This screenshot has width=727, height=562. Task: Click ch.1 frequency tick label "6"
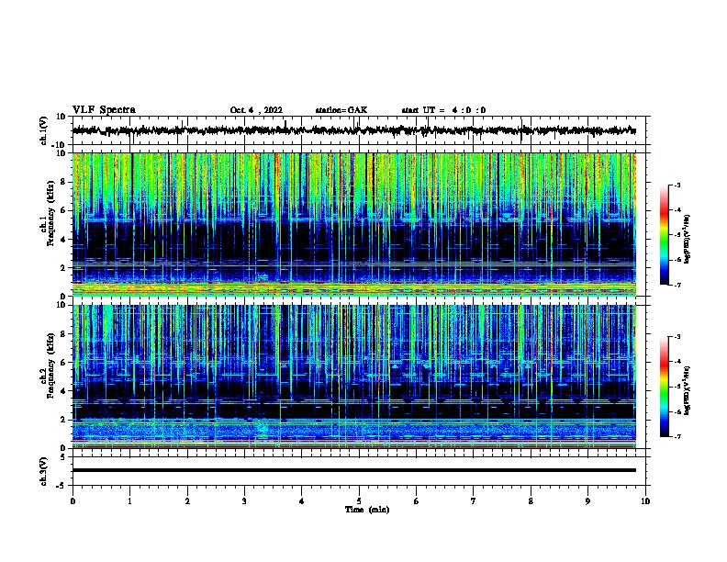coord(63,210)
